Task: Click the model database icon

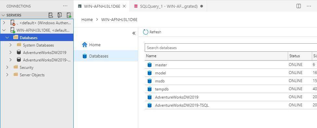Action: [150, 73]
